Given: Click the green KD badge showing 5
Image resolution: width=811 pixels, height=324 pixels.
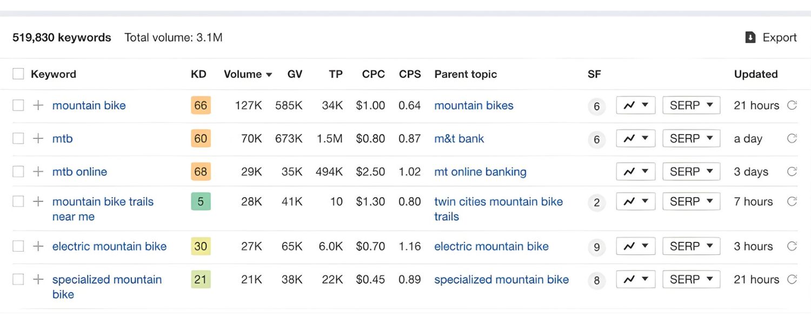Looking at the screenshot, I should pyautogui.click(x=201, y=201).
